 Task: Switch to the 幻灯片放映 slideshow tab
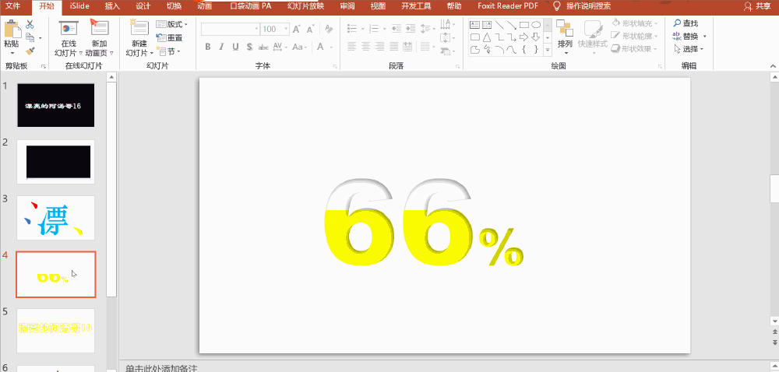click(x=305, y=6)
